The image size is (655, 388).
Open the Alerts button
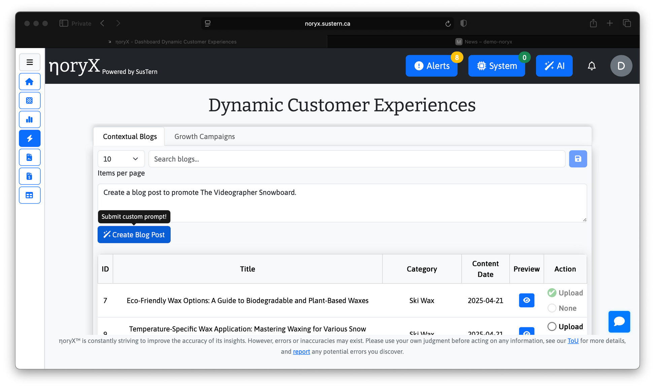432,66
